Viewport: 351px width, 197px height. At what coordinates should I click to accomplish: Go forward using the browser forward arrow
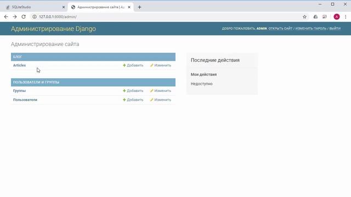15,17
